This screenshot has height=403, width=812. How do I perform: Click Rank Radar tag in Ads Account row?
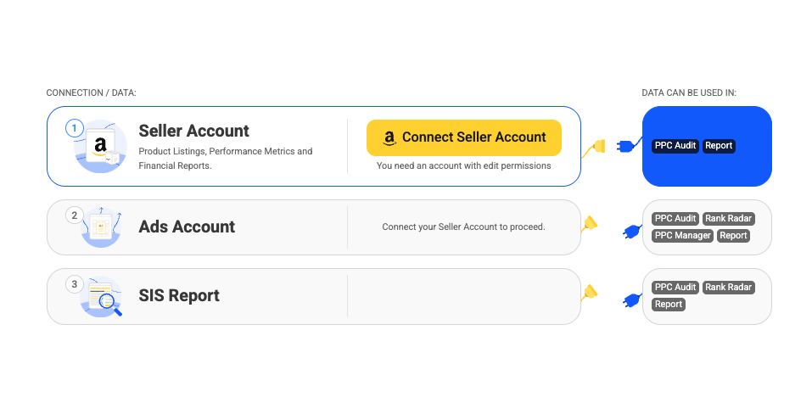tap(729, 219)
